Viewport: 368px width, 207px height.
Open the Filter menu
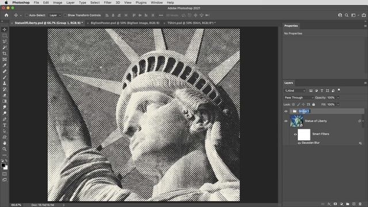[108, 2]
